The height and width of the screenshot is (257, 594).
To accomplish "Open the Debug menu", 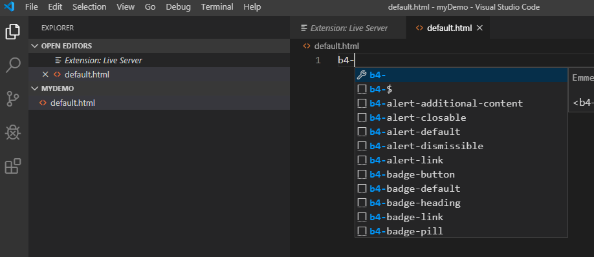I will click(x=178, y=7).
